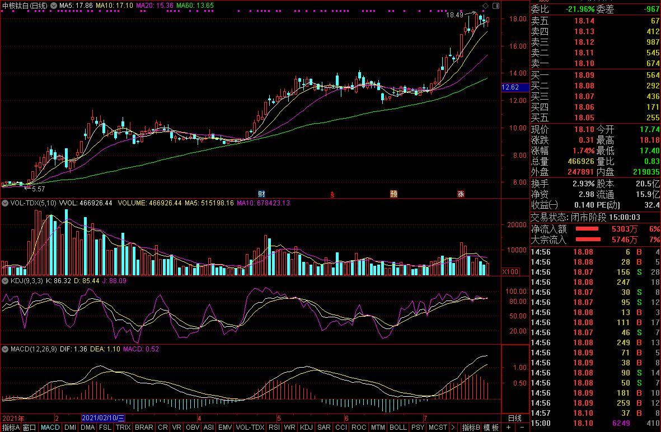Click the 财 financial report marker icon

pyautogui.click(x=260, y=194)
